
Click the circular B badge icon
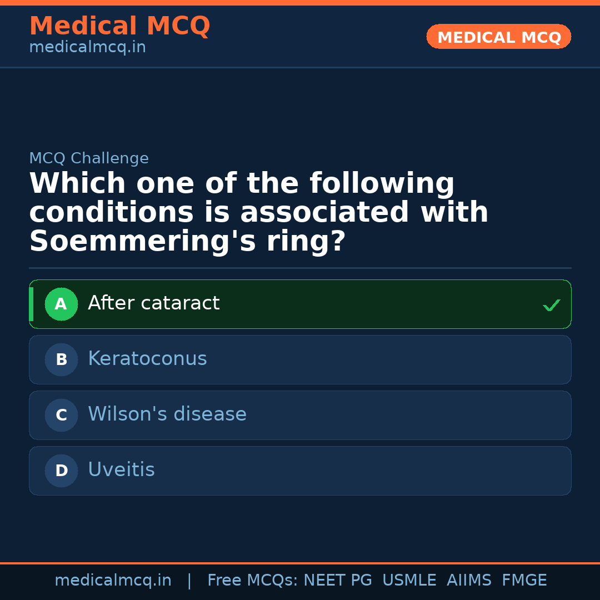61,359
